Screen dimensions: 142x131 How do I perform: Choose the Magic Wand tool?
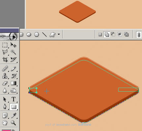[x=14, y=52]
